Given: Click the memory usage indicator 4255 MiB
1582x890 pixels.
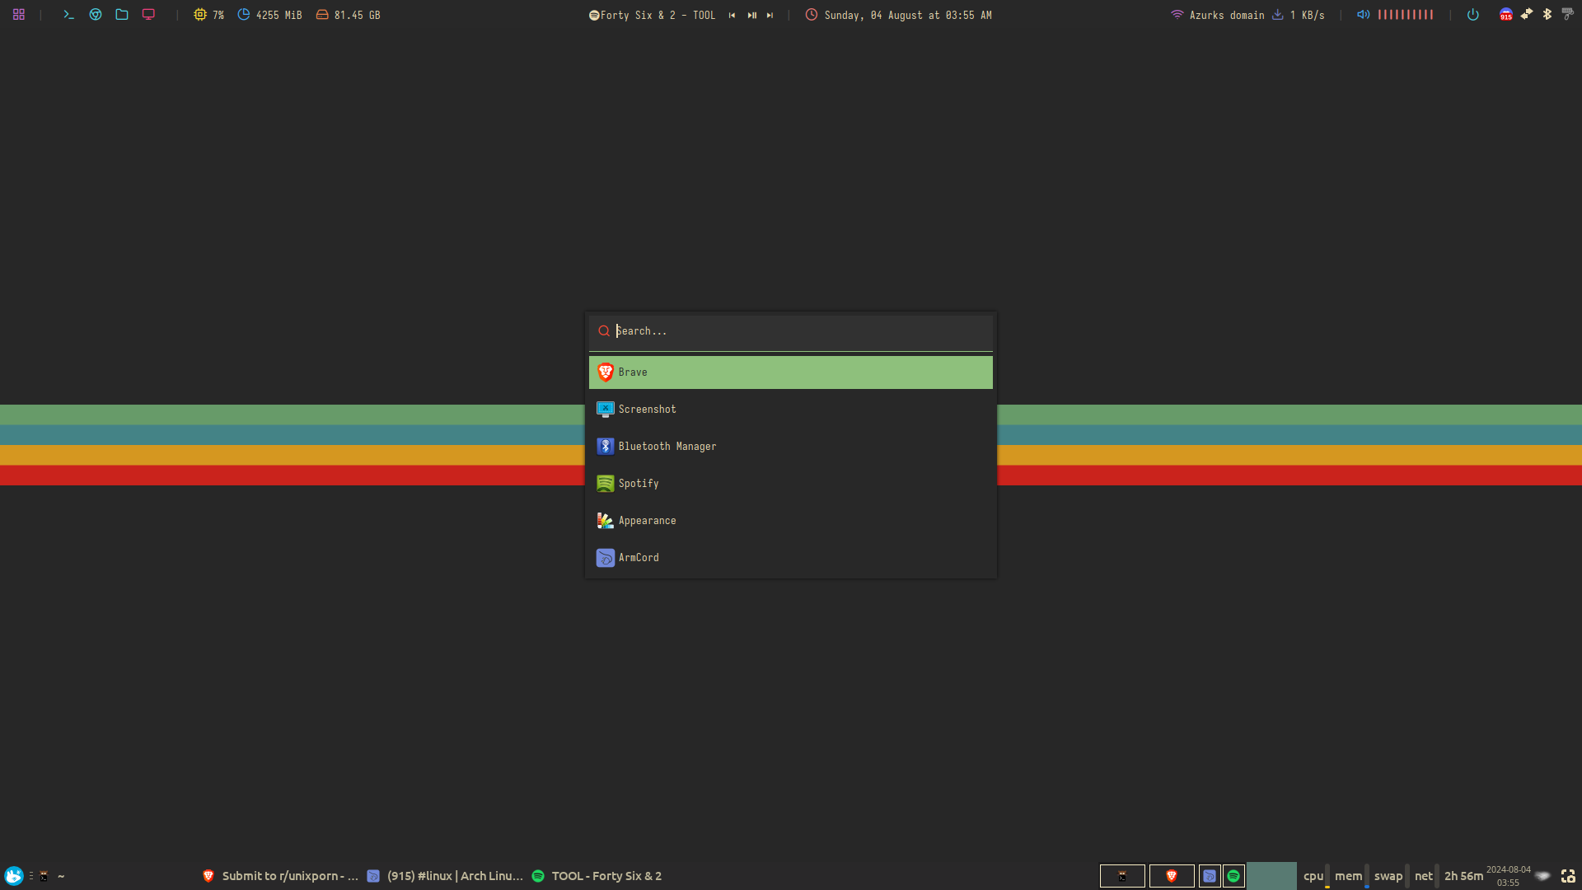Looking at the screenshot, I should point(269,15).
